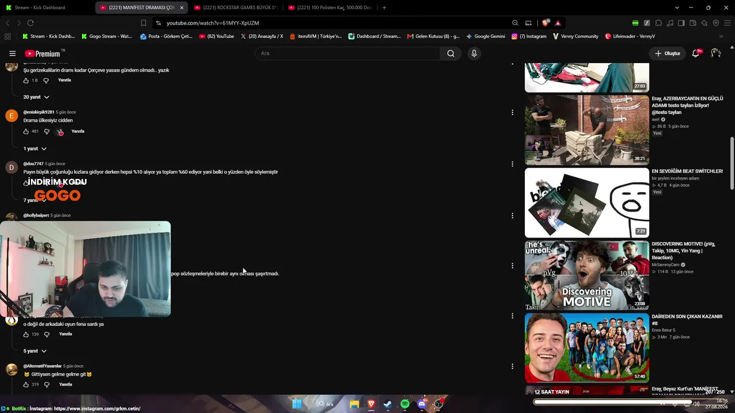Open 'DISCOVERING MOTIVE' video thumbnail
Viewport: 735px width, 413px height.
[587, 275]
